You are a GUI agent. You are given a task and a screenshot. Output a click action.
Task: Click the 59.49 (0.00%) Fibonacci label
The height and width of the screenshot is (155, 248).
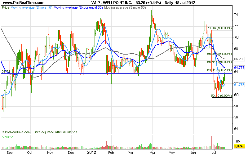[x=221, y=96]
